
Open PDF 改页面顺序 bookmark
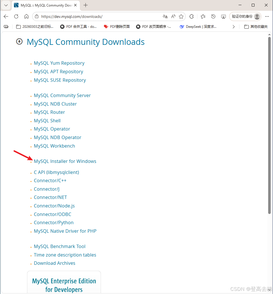point(154,27)
